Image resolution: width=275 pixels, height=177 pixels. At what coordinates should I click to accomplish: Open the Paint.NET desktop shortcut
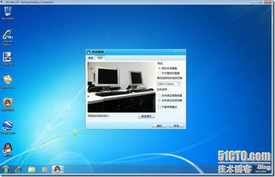(8, 59)
